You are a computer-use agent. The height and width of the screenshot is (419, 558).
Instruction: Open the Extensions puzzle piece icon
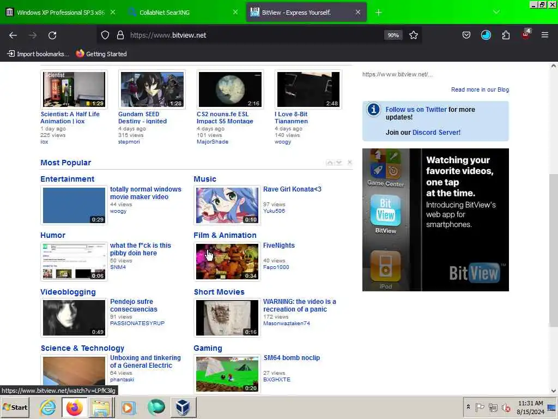coord(506,35)
